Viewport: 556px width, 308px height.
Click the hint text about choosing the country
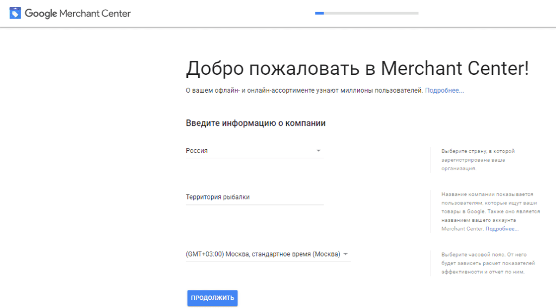click(478, 159)
